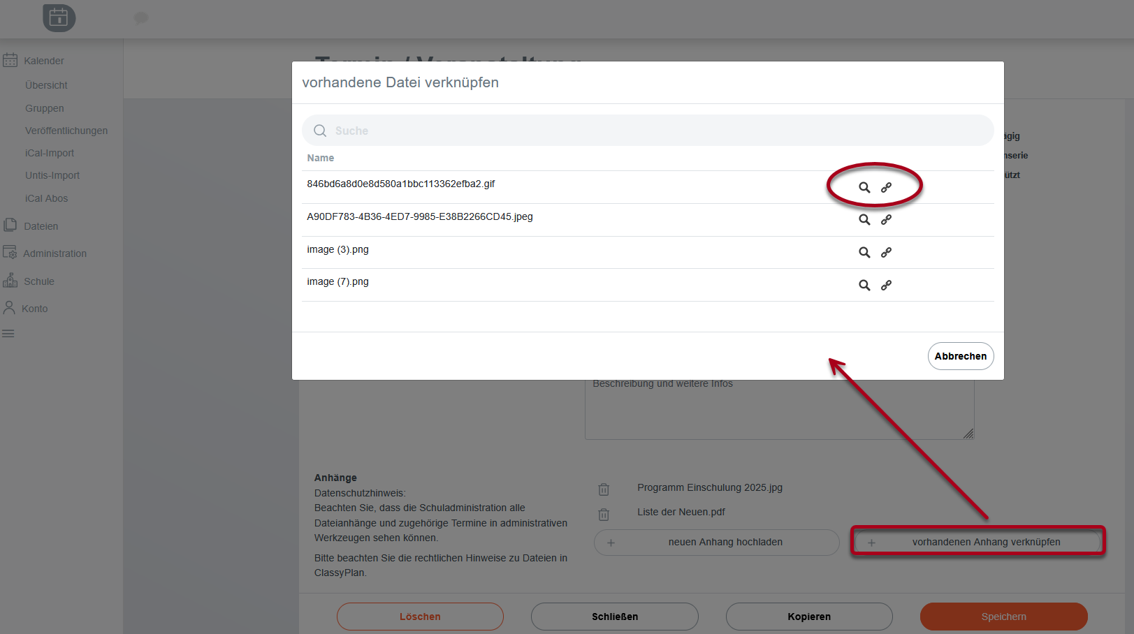The height and width of the screenshot is (634, 1134).
Task: Delete attachment Programm Einschulung 2025.jpg trash icon
Action: tap(604, 489)
